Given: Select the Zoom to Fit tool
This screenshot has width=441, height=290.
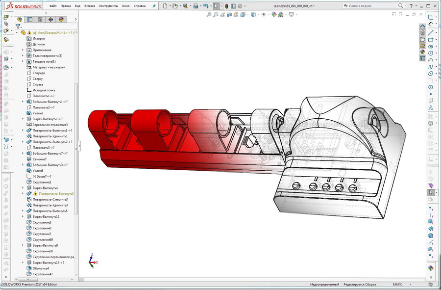Looking at the screenshot, I should (209, 15).
